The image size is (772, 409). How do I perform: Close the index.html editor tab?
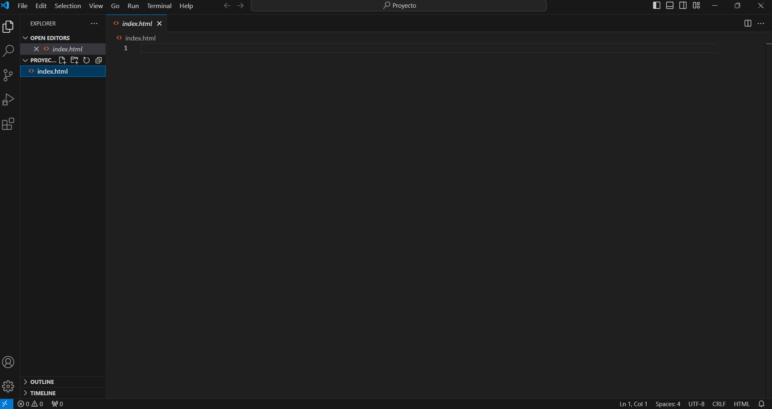coord(159,23)
